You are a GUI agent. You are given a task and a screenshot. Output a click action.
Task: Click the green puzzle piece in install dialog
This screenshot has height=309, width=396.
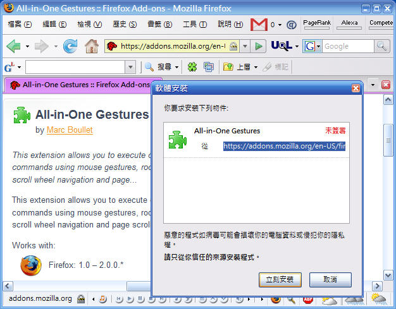(178, 140)
